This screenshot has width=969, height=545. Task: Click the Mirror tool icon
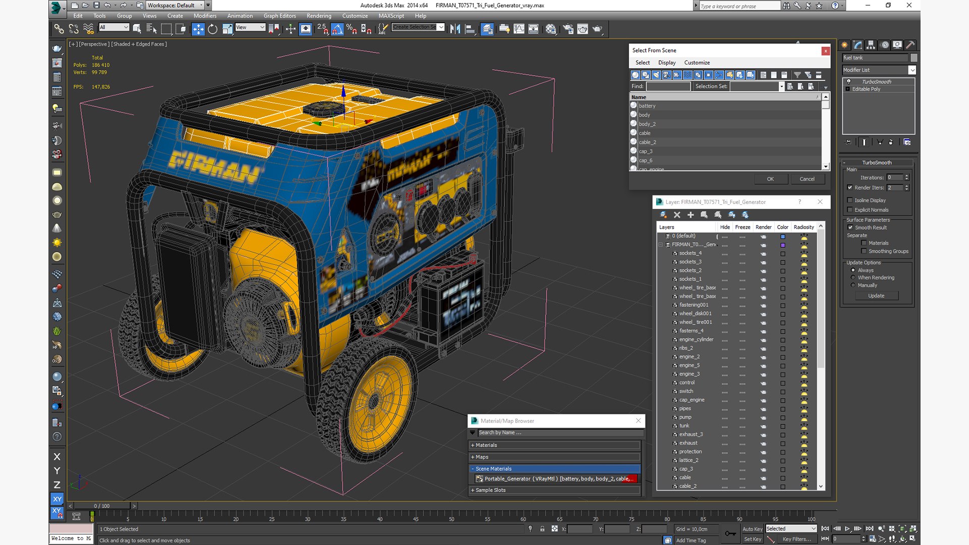pyautogui.click(x=455, y=29)
